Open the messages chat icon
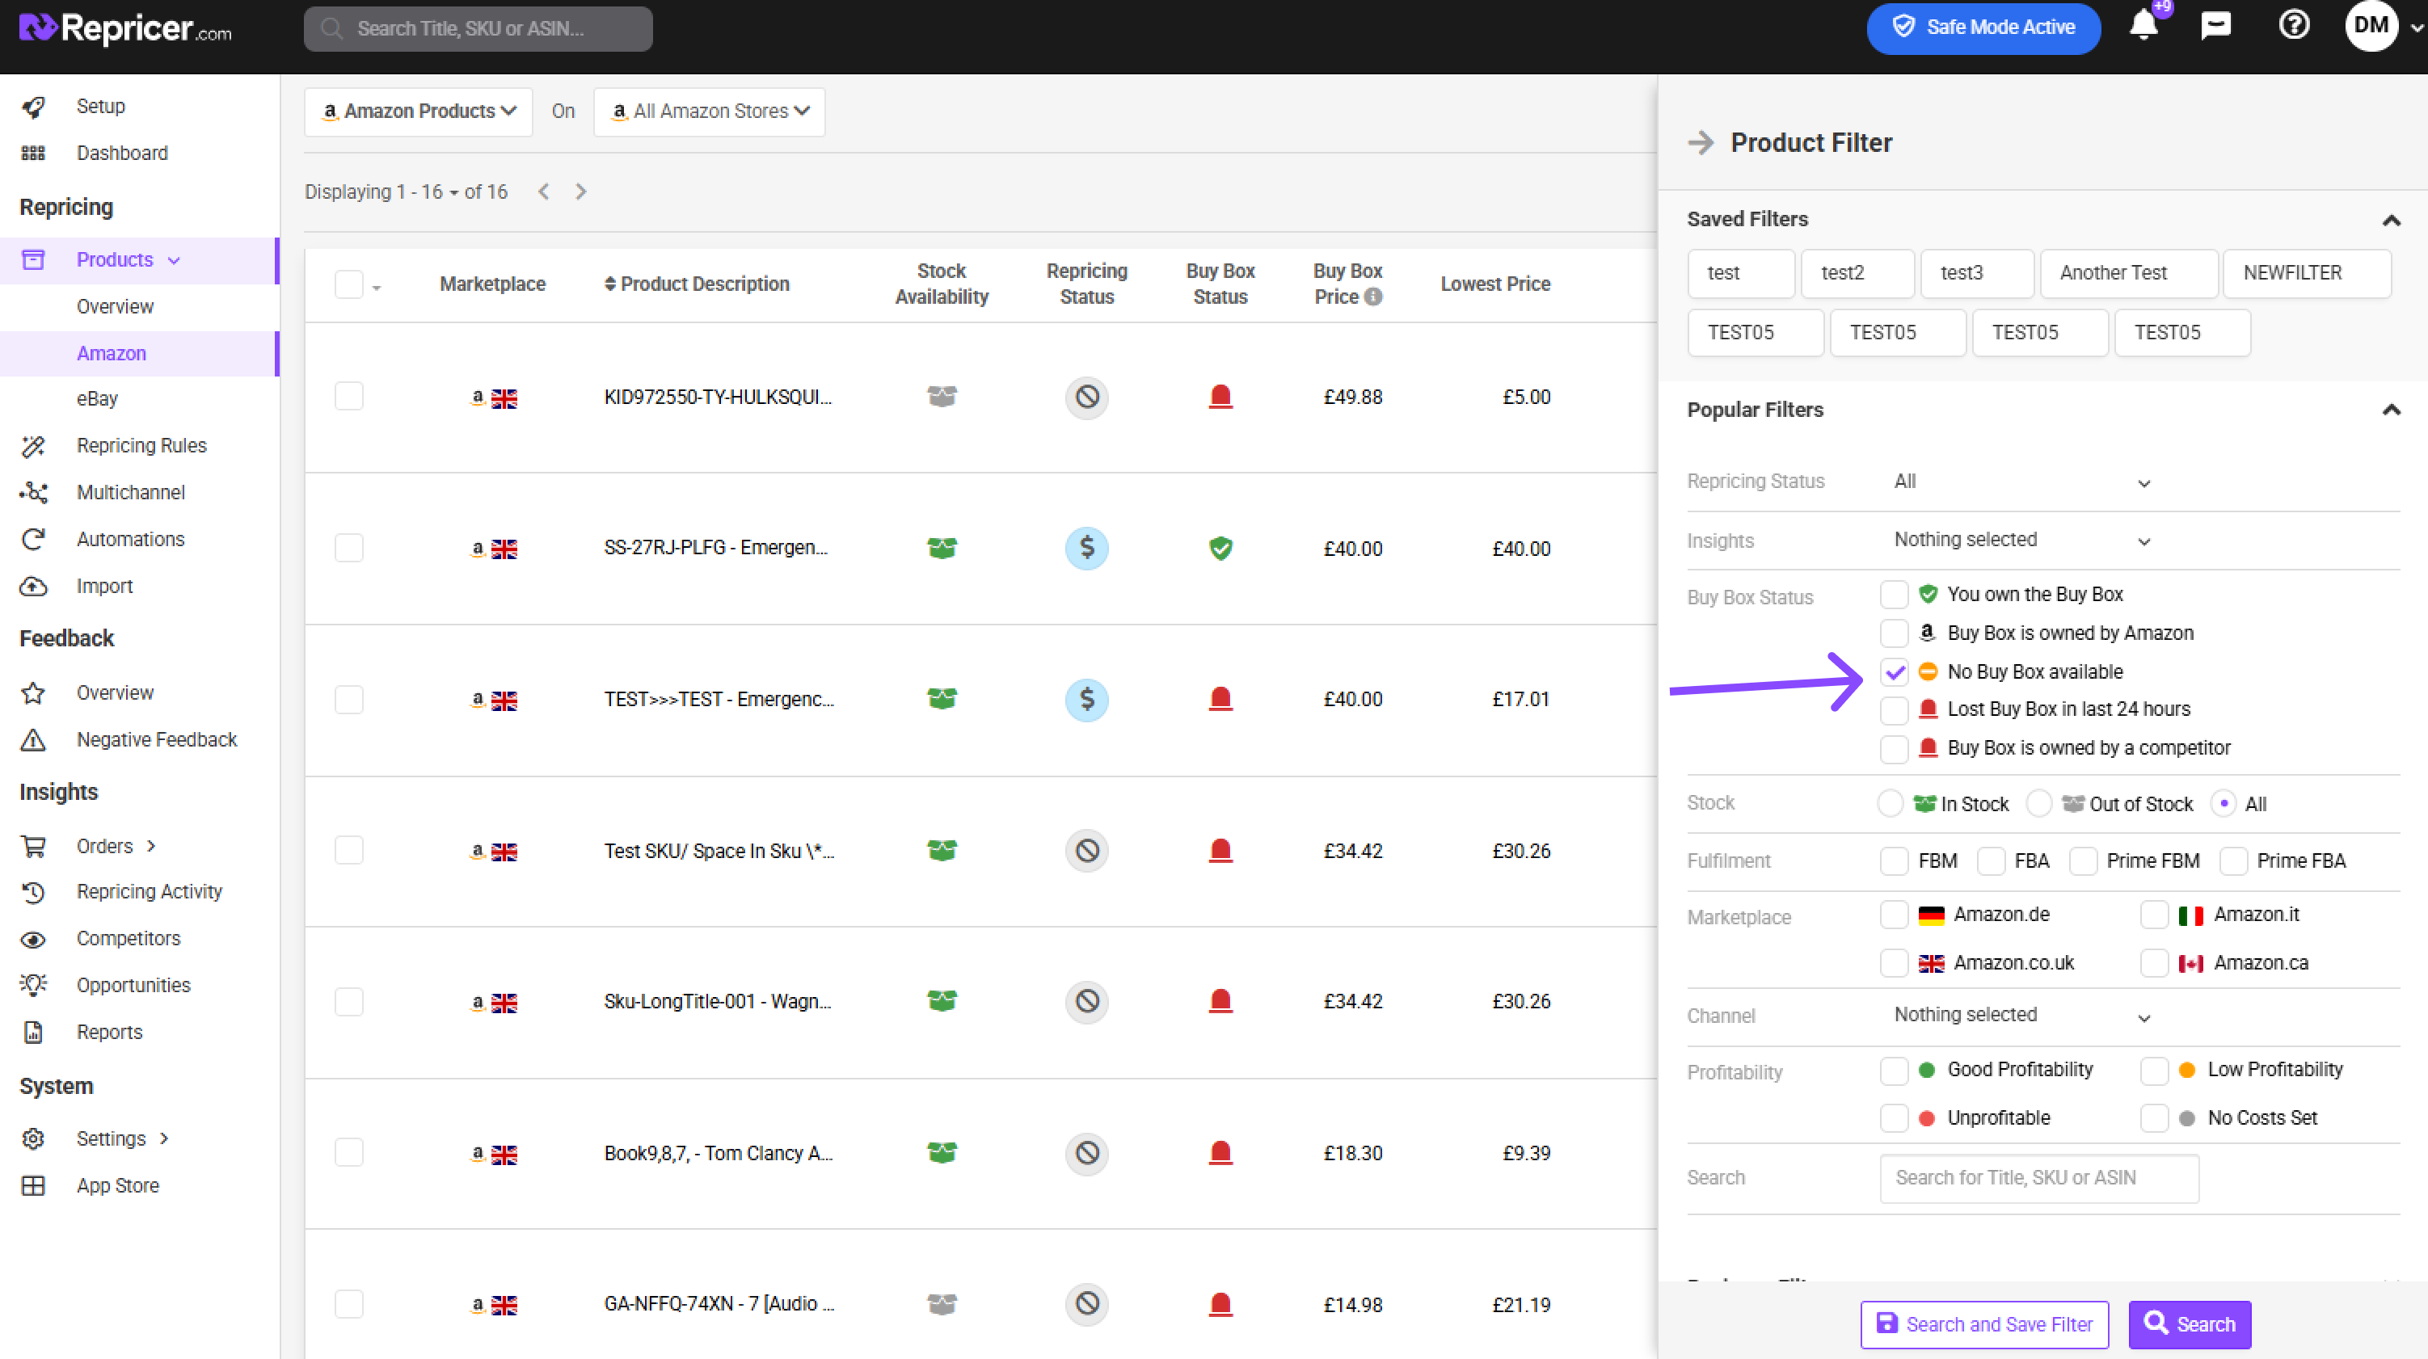 tap(2215, 25)
